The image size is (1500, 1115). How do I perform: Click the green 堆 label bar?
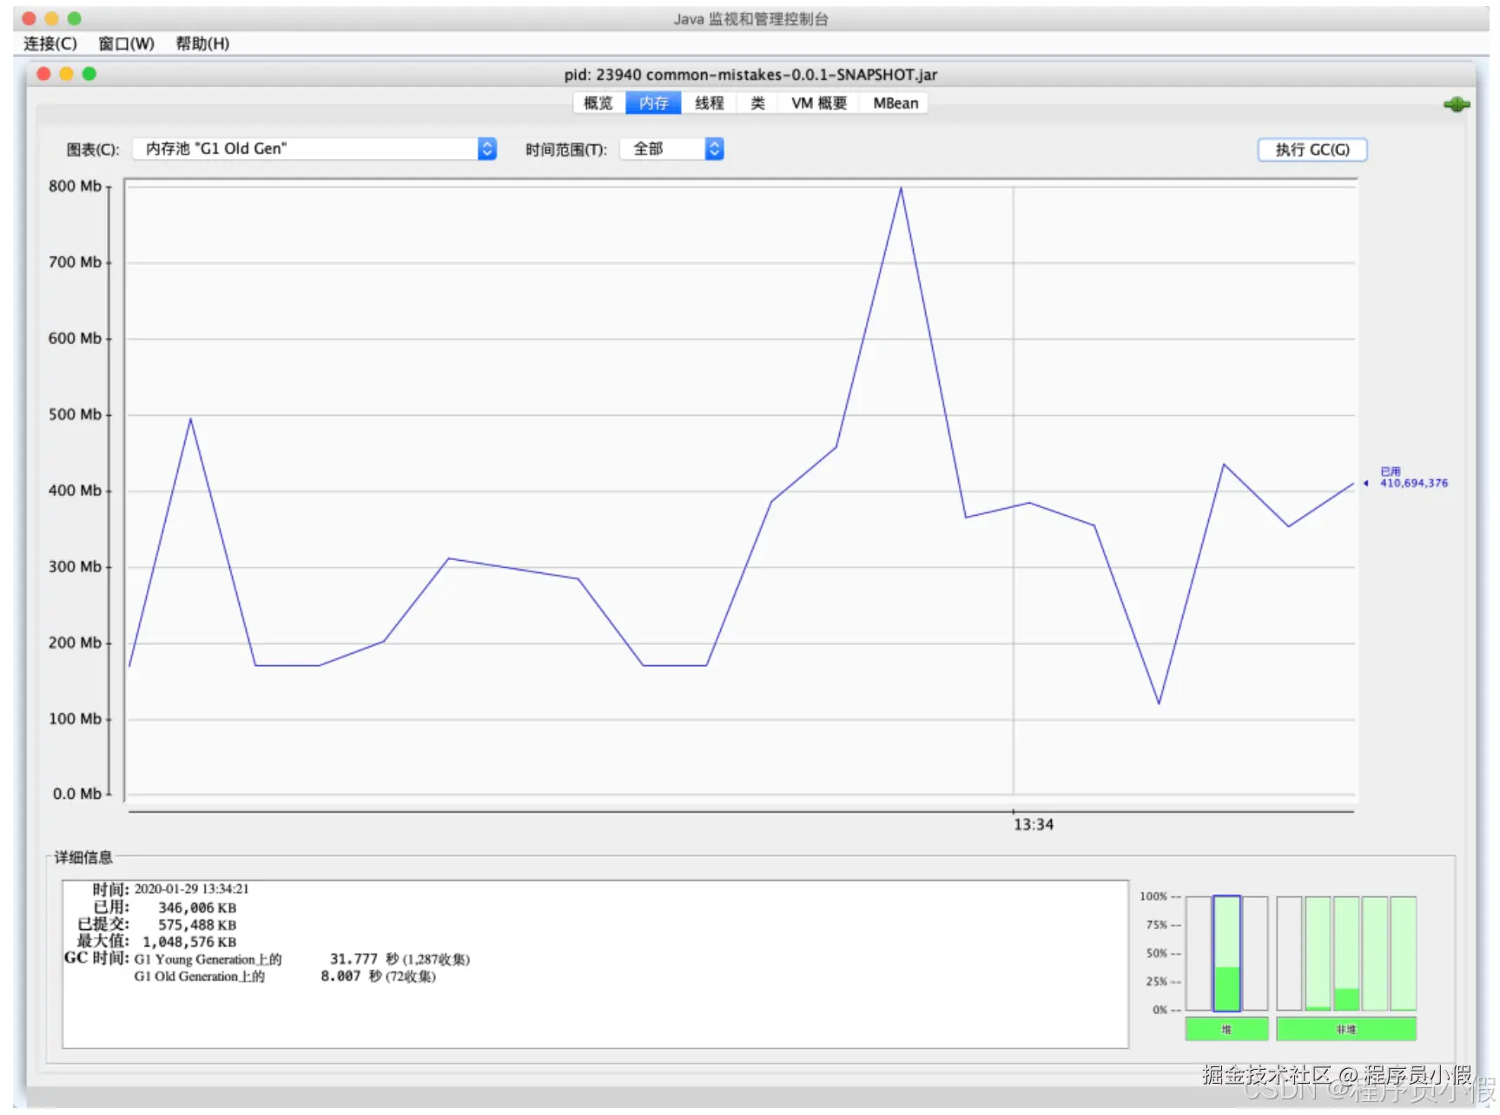point(1226,1029)
